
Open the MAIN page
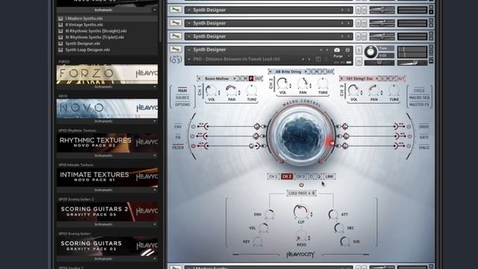[182, 90]
